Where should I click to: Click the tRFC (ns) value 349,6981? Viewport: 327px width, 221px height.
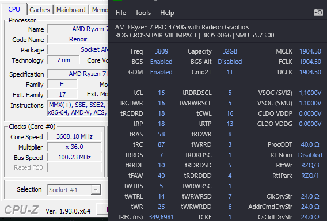coord(161,217)
